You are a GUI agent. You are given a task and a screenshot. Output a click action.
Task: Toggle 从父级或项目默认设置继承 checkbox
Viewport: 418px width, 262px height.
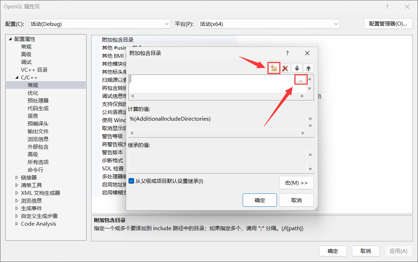pos(131,181)
